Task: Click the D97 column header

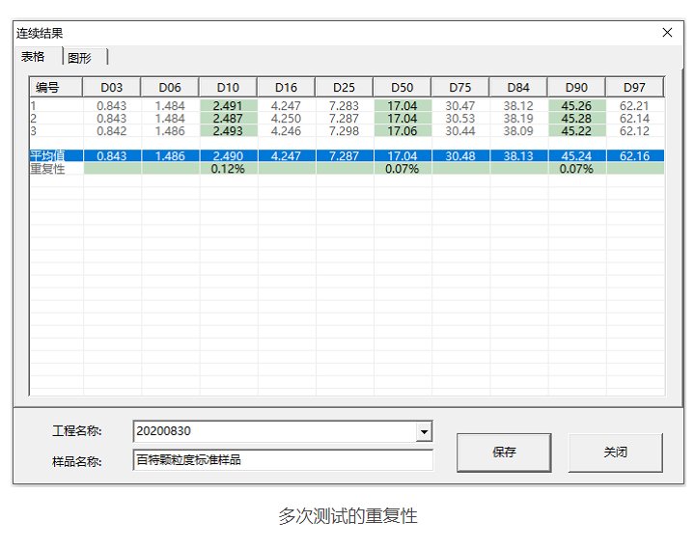Action: tap(634, 88)
